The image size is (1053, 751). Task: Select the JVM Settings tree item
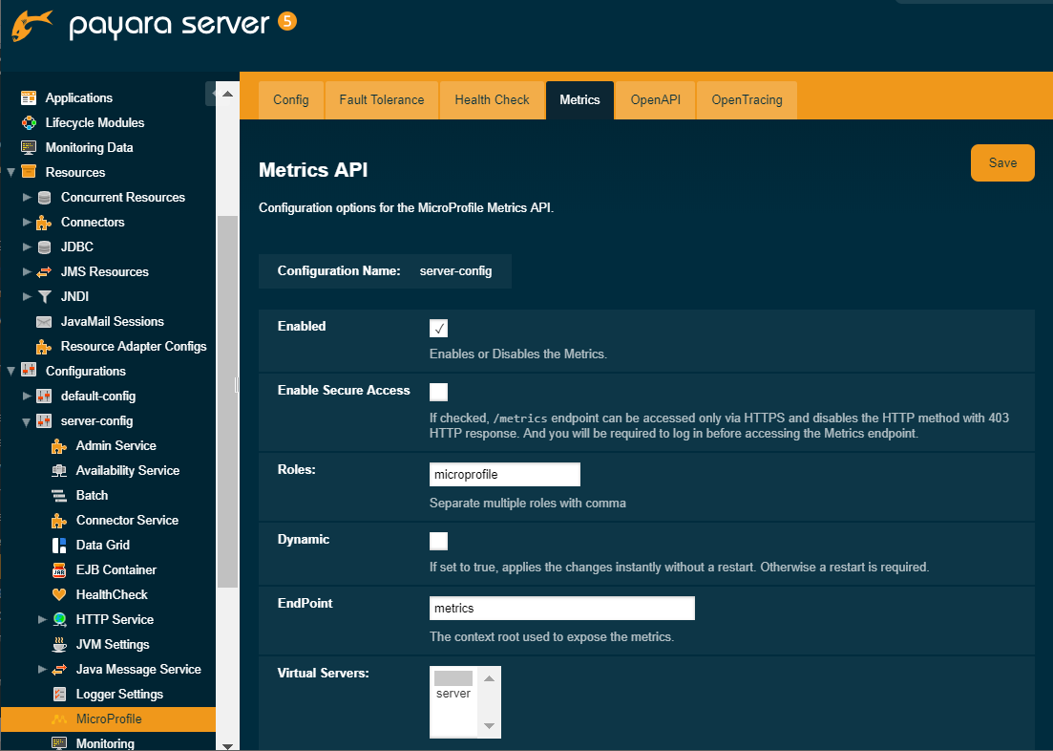pyautogui.click(x=113, y=644)
